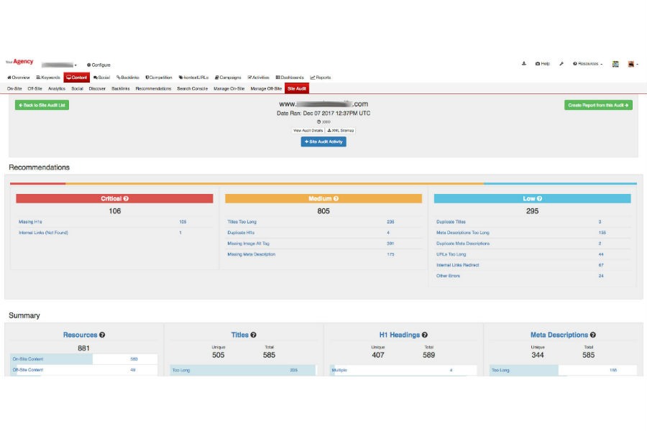Open the Keywords menu item
The image size is (647, 431).
(x=48, y=78)
